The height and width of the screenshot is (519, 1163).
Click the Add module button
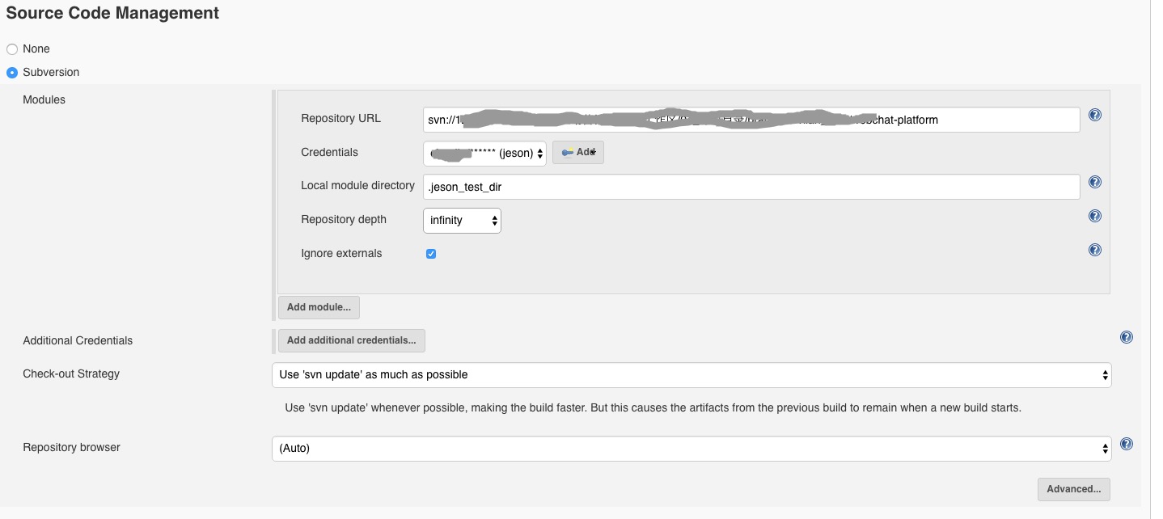pos(319,307)
